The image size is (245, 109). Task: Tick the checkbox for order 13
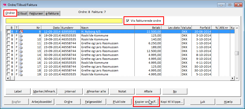point(8,51)
